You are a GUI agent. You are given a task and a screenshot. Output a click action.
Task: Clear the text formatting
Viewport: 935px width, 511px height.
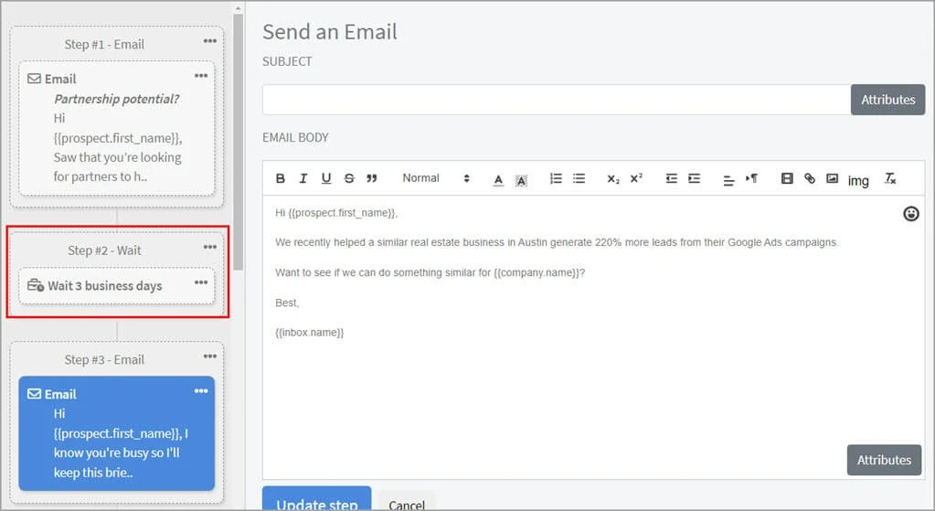[x=890, y=178]
